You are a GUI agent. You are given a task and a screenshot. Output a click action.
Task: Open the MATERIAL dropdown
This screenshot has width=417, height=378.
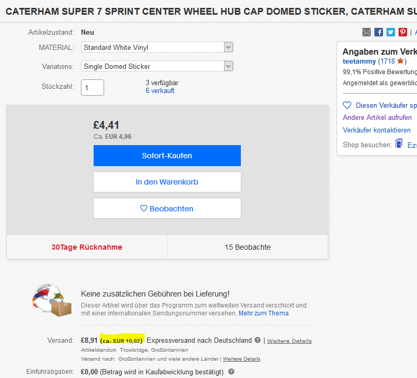(158, 47)
